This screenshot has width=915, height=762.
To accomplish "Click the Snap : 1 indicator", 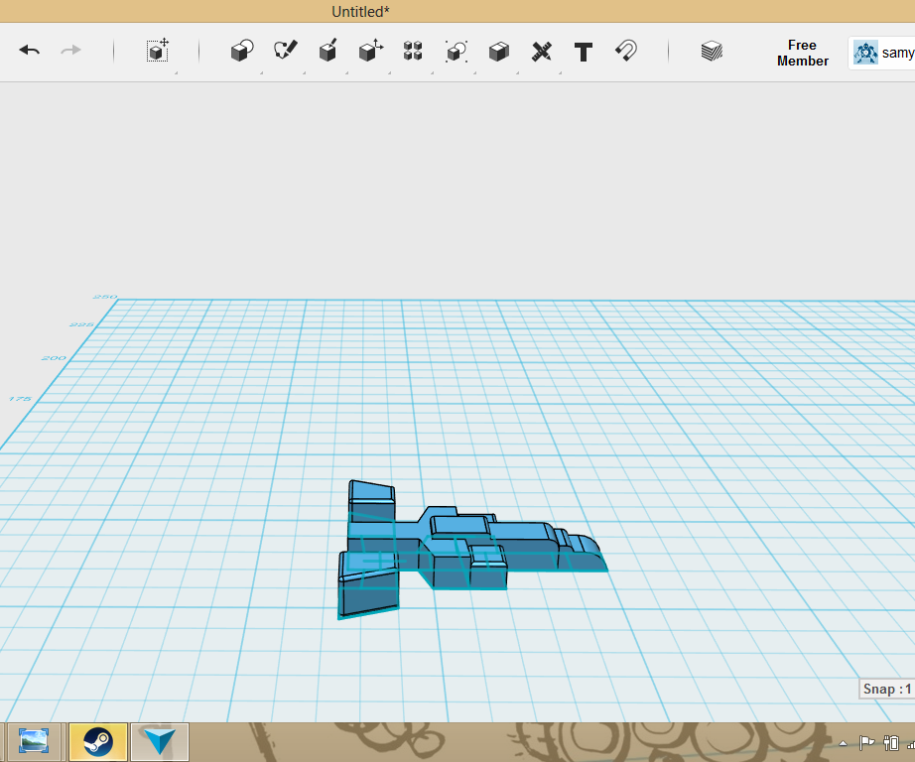I will pos(886,688).
